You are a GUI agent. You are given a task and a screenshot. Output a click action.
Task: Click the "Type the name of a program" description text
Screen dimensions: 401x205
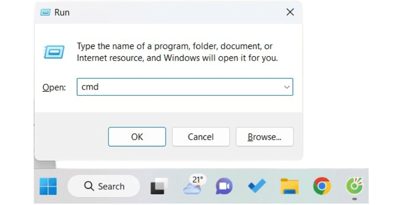177,52
